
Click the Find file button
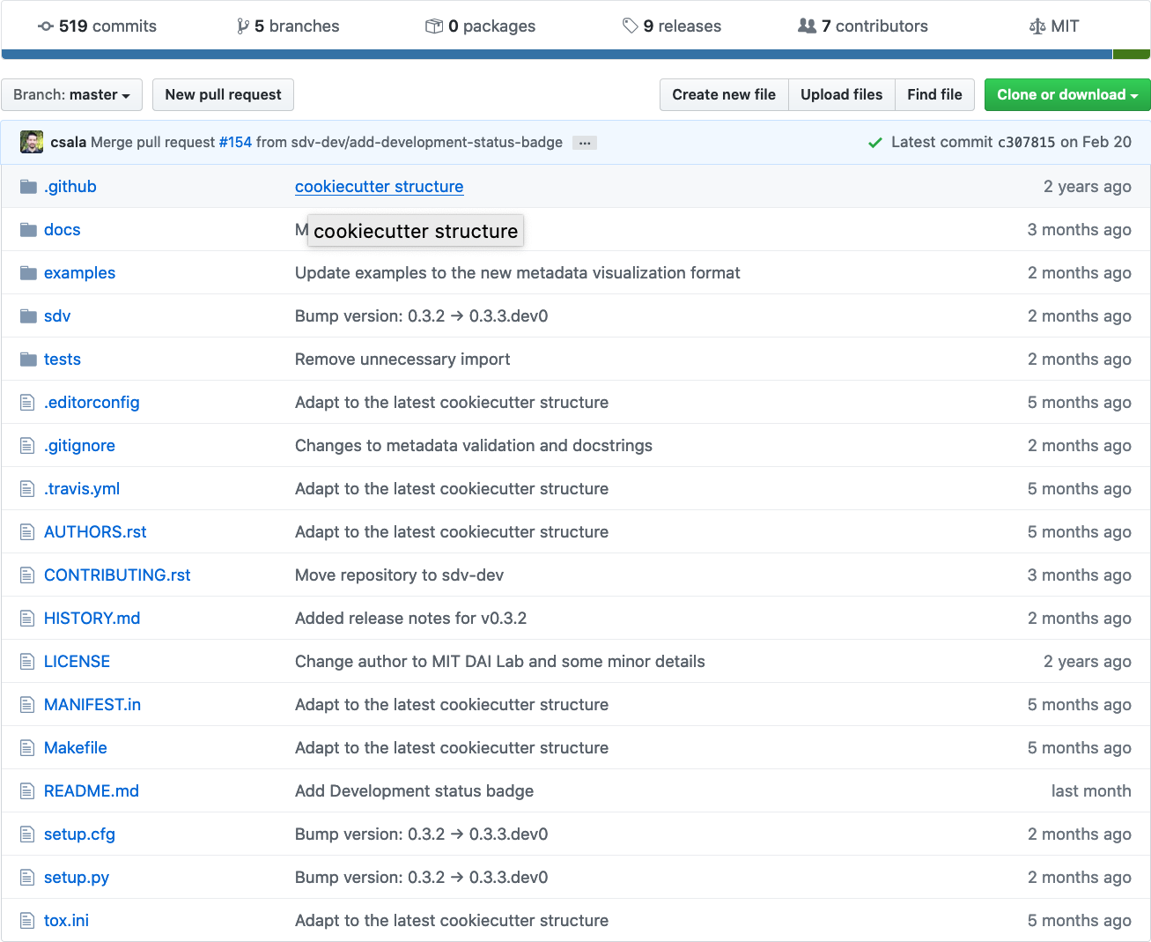[x=934, y=95]
